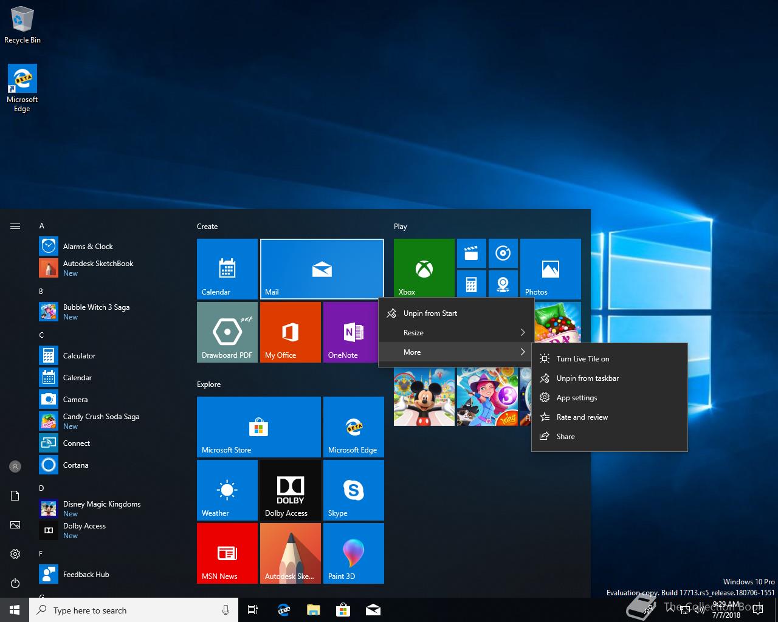Click the Create group title
Viewport: 778px width, 622px height.
(x=207, y=227)
